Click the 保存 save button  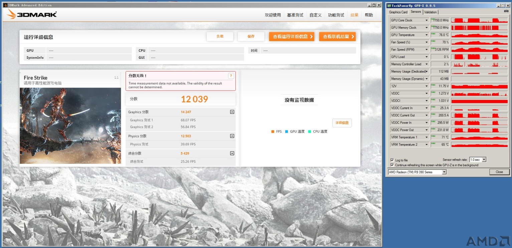click(251, 36)
